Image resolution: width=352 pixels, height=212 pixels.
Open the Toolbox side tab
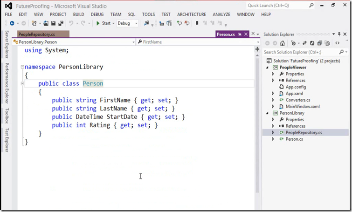7,116
